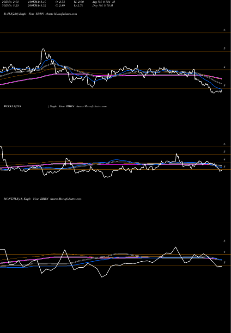Click the close price C: 2.89

(x=60, y=6)
